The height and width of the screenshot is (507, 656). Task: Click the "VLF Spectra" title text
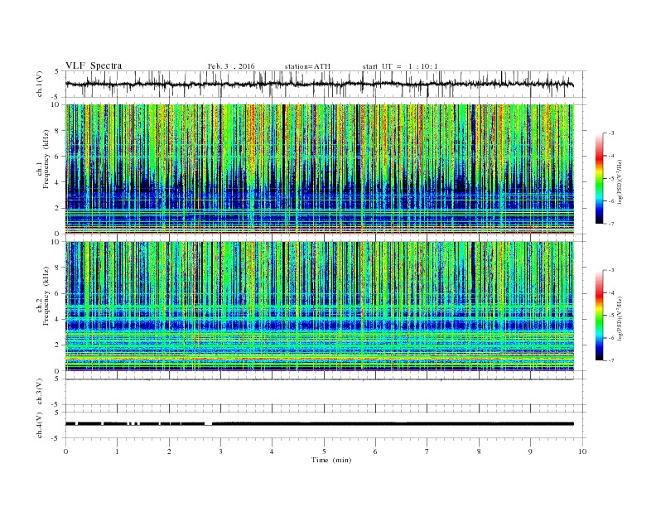(94, 65)
